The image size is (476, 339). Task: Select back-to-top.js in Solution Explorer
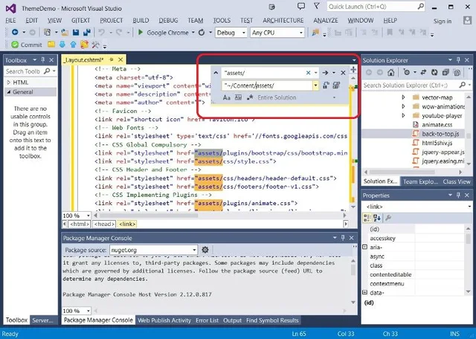pyautogui.click(x=440, y=134)
